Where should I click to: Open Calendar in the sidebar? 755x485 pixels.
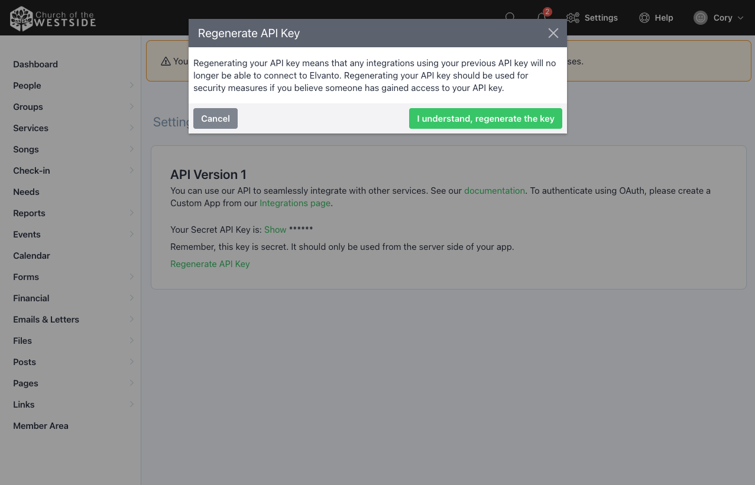click(x=31, y=256)
